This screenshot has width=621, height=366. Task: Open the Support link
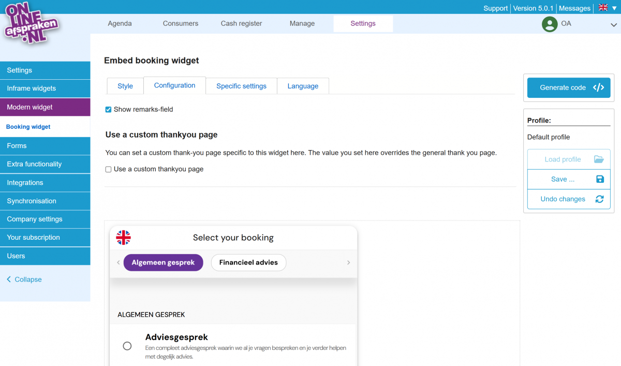[495, 8]
